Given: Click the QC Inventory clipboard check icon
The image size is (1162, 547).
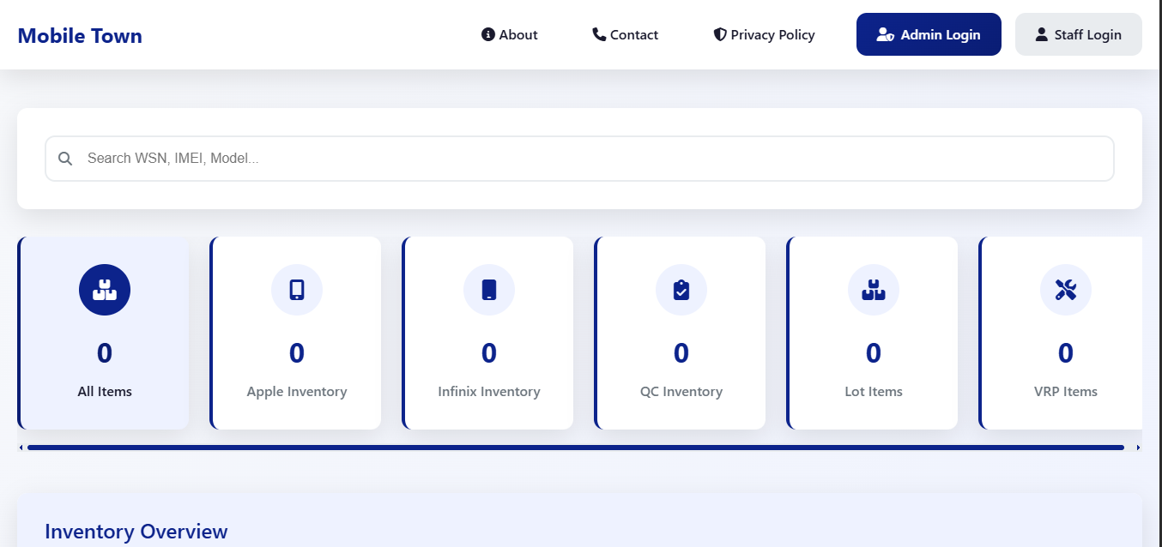Looking at the screenshot, I should (x=681, y=290).
